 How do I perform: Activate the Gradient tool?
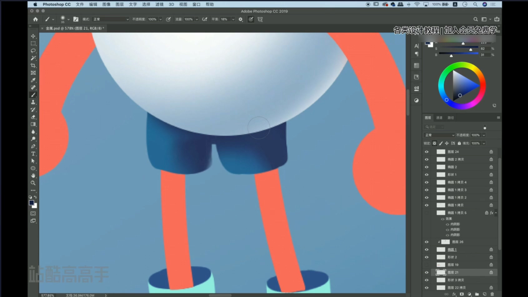coord(33,124)
